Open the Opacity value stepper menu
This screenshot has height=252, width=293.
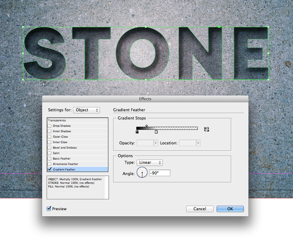point(155,143)
